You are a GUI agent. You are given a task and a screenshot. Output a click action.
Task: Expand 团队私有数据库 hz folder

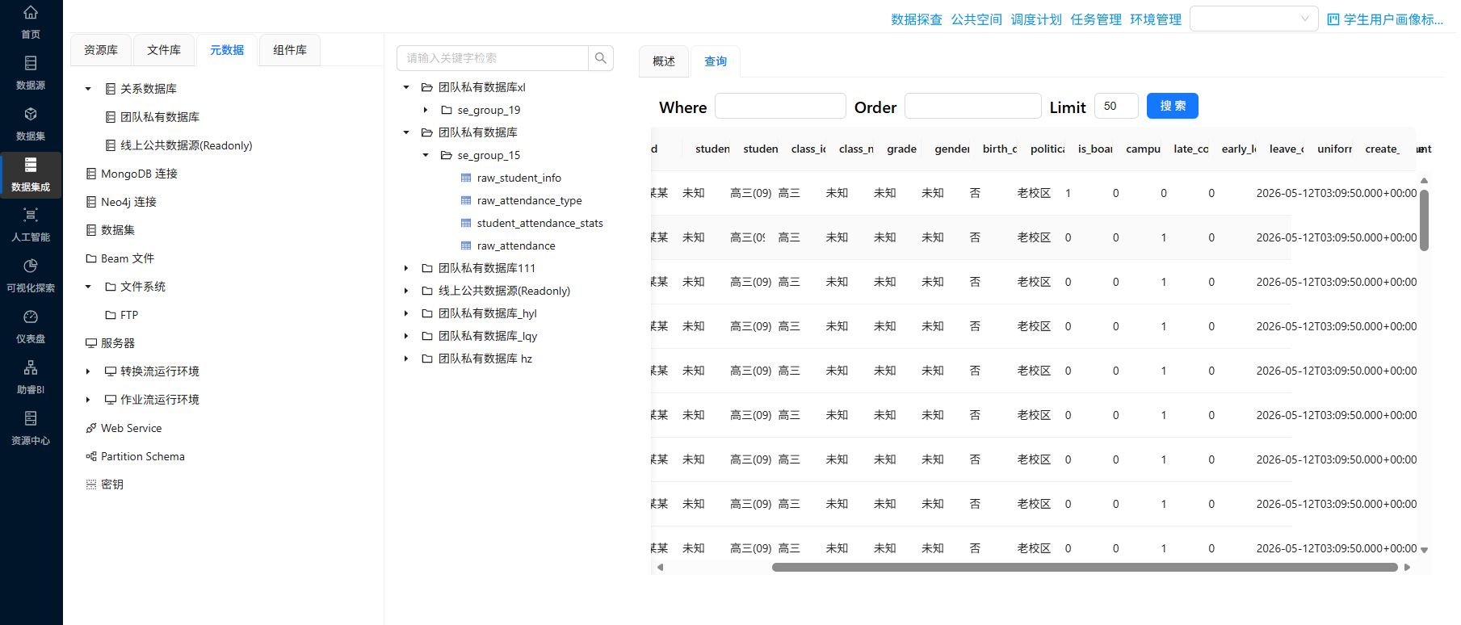click(406, 359)
